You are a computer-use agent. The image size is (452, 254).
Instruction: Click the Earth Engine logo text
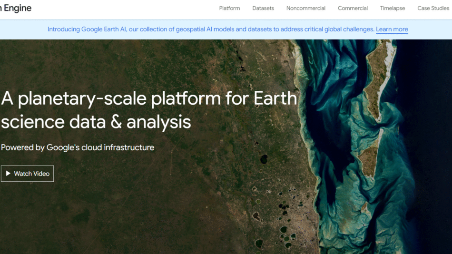point(16,8)
